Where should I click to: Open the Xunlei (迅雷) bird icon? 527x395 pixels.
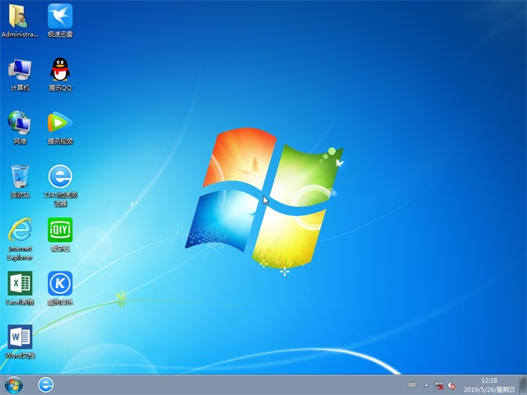pos(59,16)
